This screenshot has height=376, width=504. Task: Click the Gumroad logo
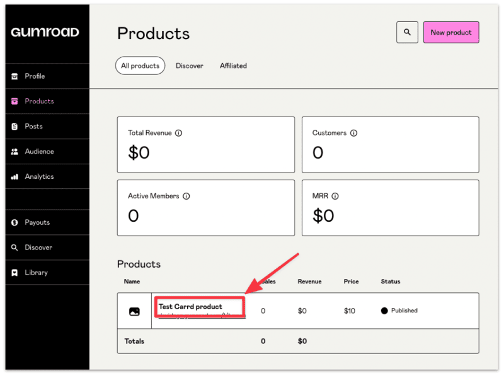point(45,32)
